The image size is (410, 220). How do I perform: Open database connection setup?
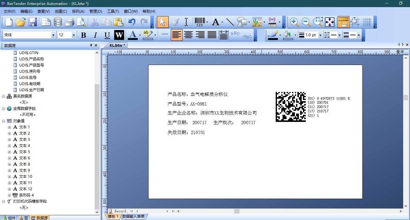[58, 22]
